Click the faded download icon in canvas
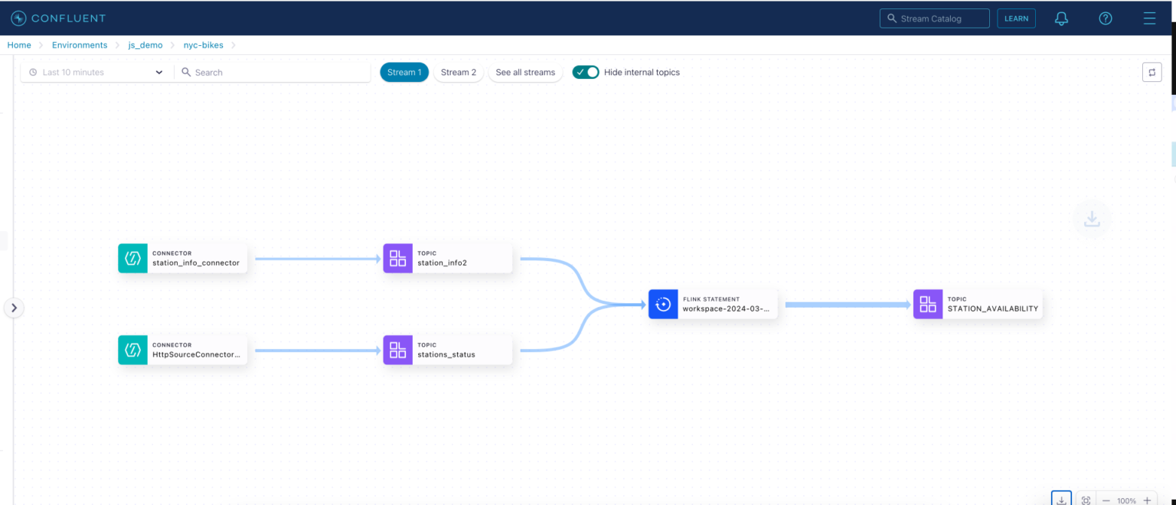Image resolution: width=1176 pixels, height=505 pixels. coord(1093,219)
